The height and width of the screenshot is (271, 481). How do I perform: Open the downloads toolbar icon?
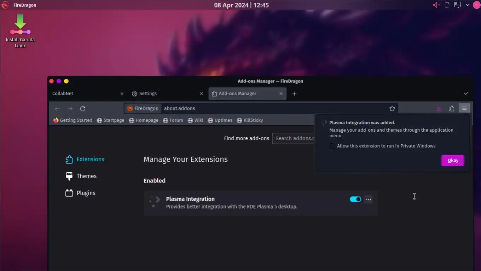tap(439, 108)
